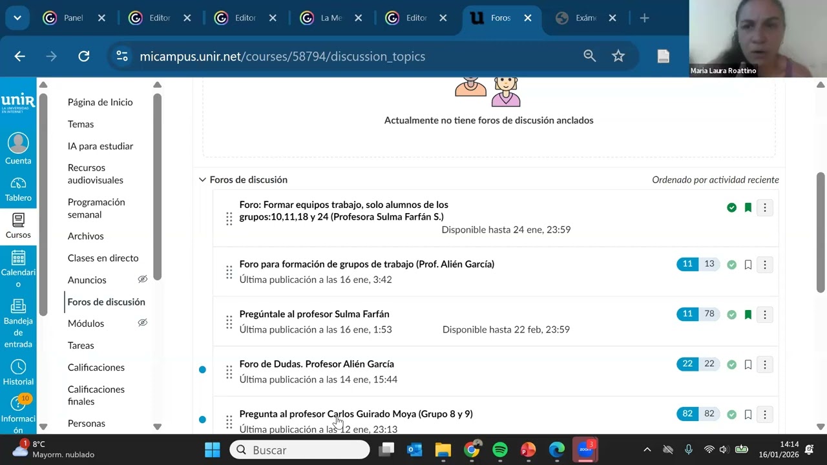This screenshot has width=827, height=465.
Task: Close the Foros browser tab
Action: 528,18
